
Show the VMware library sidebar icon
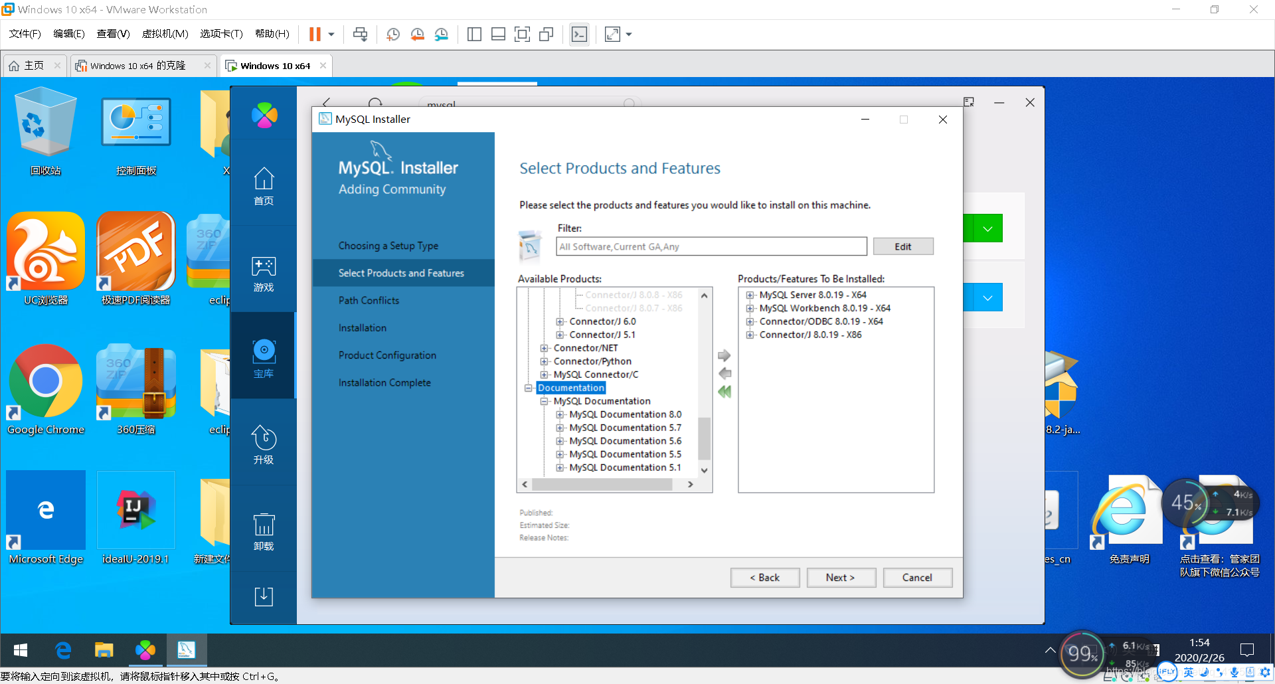(x=474, y=34)
